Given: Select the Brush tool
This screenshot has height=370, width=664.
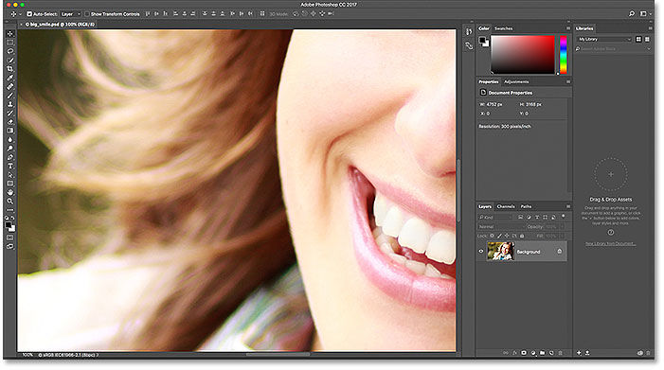Looking at the screenshot, I should tap(10, 96).
